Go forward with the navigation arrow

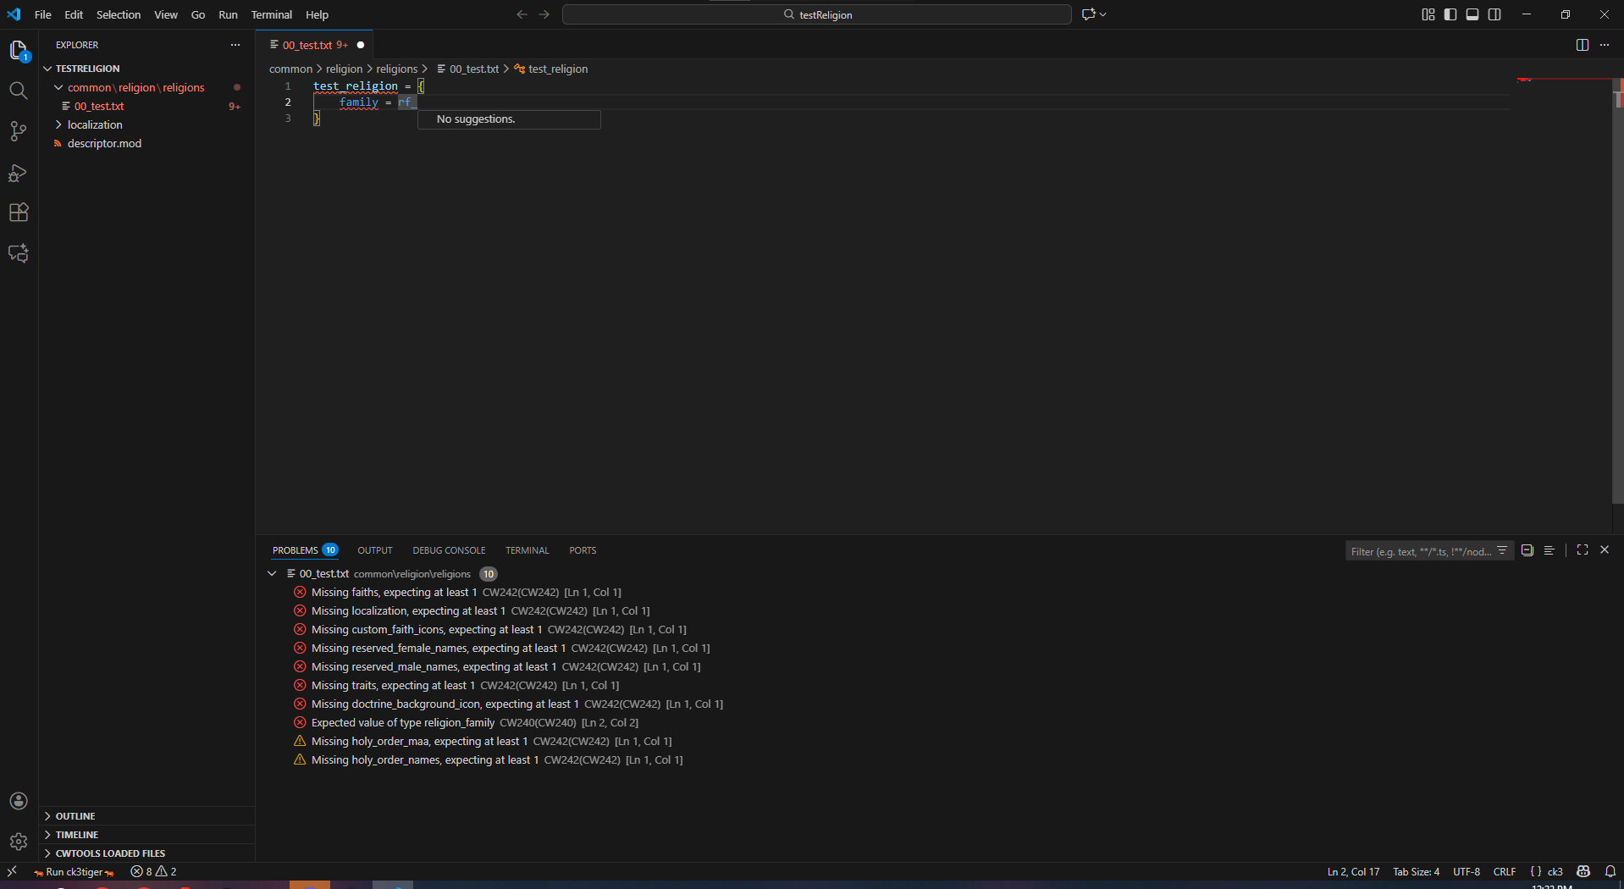click(544, 14)
